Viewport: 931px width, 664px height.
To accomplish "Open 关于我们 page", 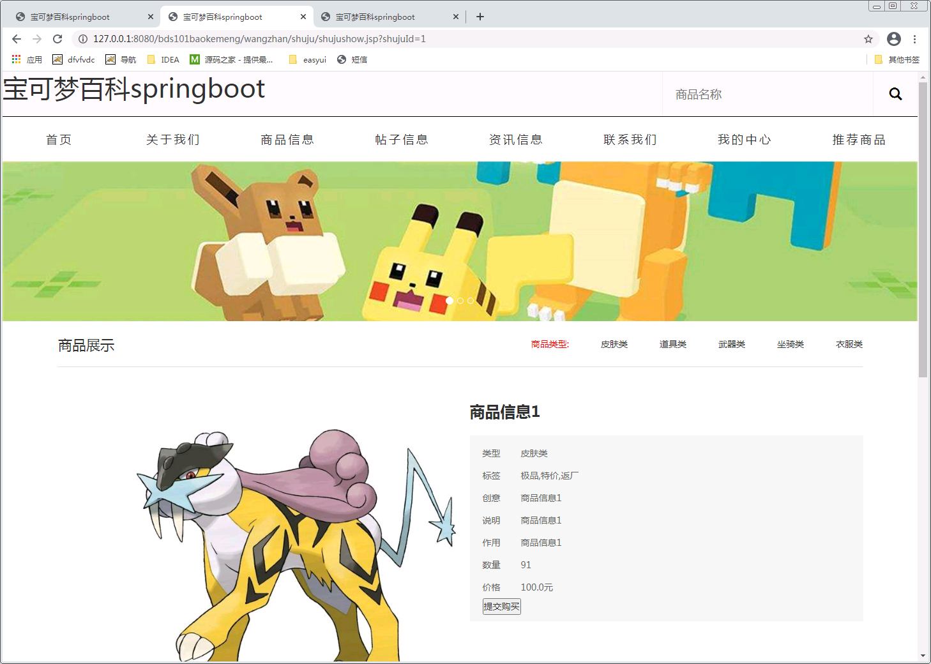I will tap(173, 139).
